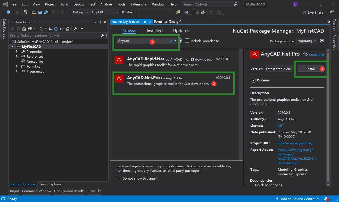The width and height of the screenshot is (339, 202).
Task: Open the Extensions menu
Action: pos(139,4)
